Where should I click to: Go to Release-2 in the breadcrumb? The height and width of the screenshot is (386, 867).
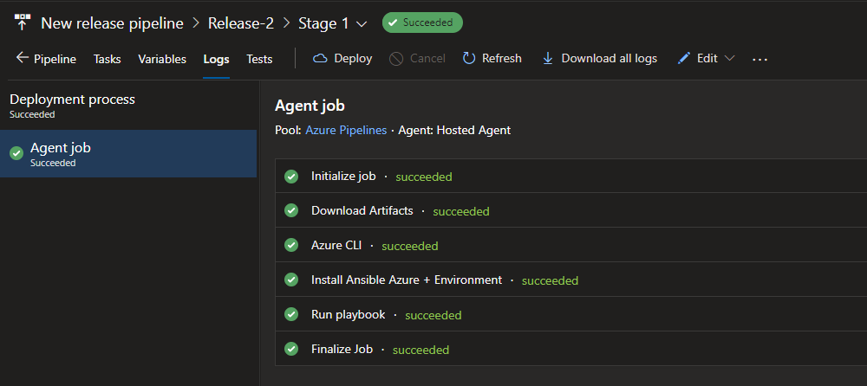pos(240,23)
